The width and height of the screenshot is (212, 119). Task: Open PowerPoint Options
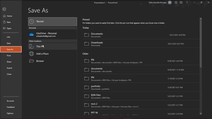click(11, 113)
